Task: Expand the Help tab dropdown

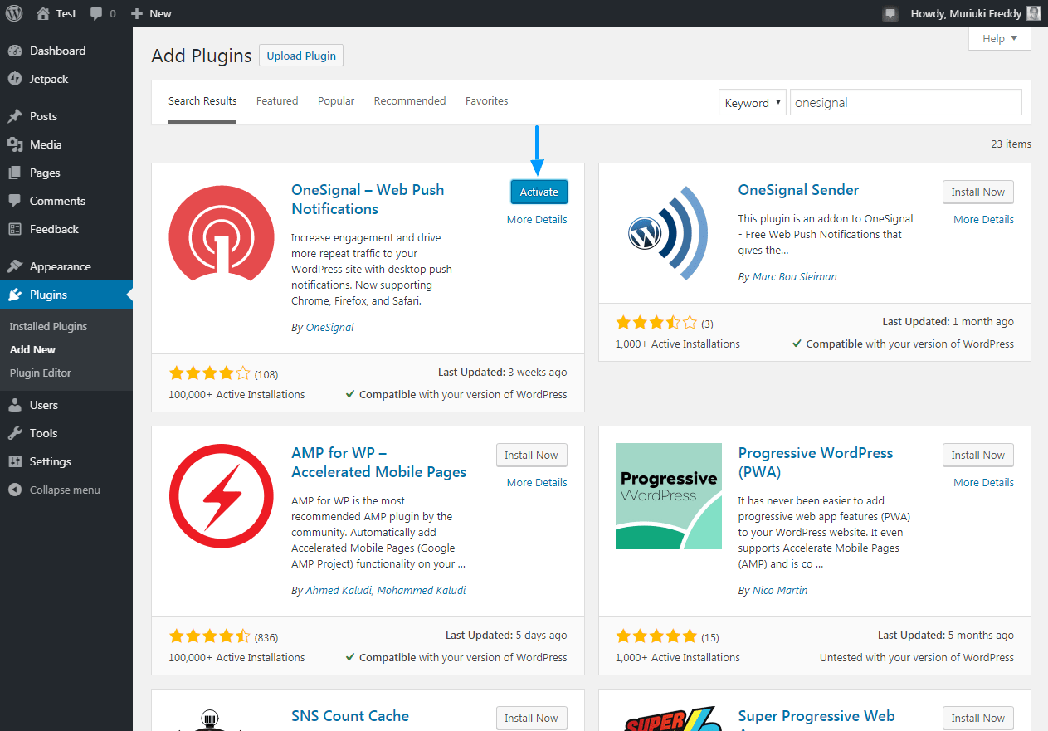Action: [1000, 38]
